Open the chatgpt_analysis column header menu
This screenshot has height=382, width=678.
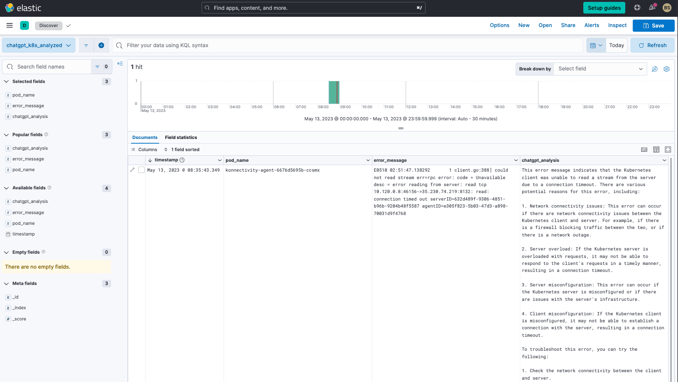pyautogui.click(x=664, y=160)
